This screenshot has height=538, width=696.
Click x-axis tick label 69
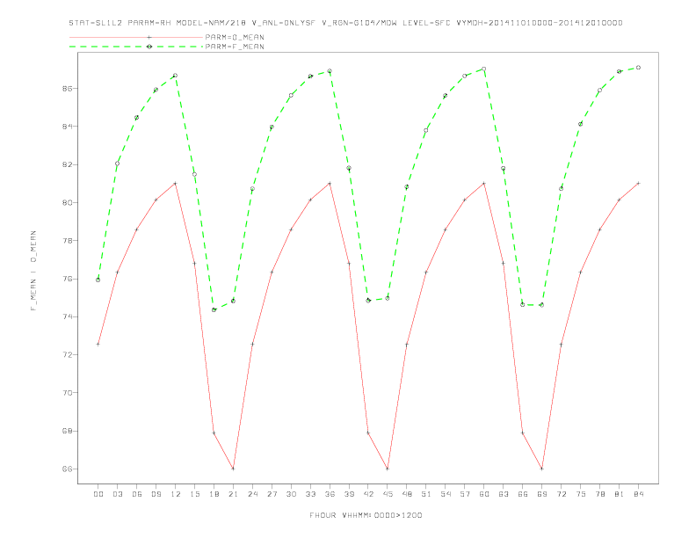pos(542,494)
